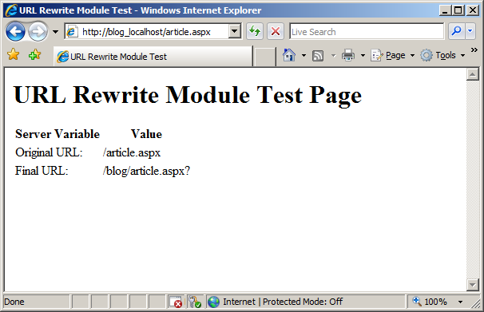This screenshot has height=312, width=484.
Task: Click the scrollbar up arrow
Action: pos(473,74)
